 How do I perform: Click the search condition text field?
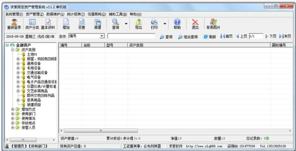[x=131, y=36]
